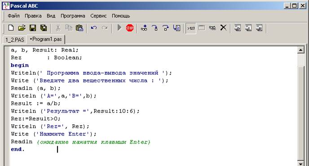Screen dimensions: 309x166
Task: Click the string 'Нажмите Enter' in code
Action: click(x=63, y=134)
